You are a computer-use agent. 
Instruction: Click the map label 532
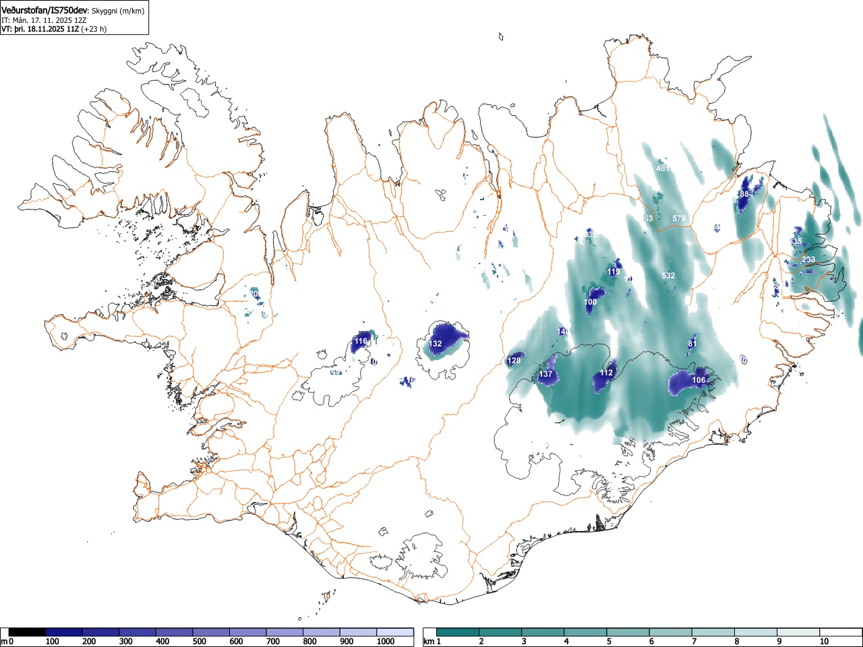[668, 276]
